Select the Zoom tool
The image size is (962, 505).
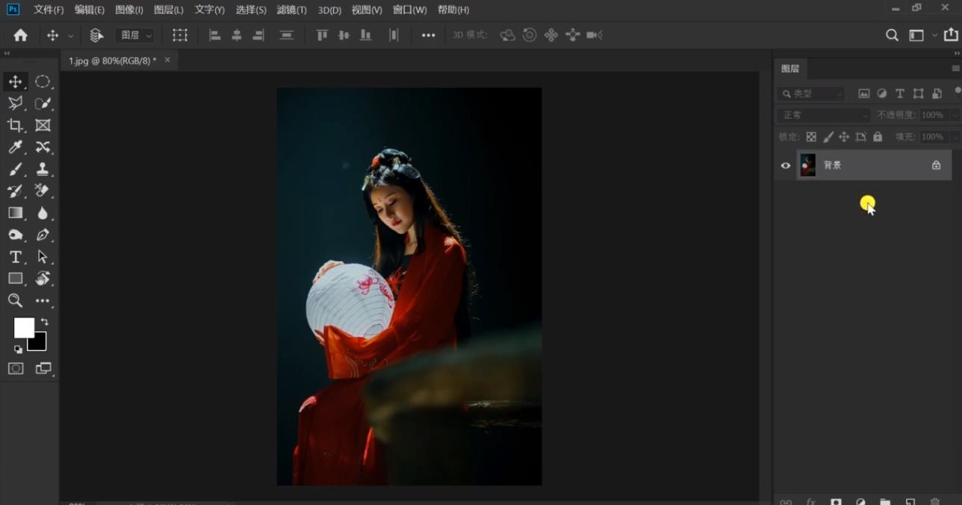[x=15, y=300]
